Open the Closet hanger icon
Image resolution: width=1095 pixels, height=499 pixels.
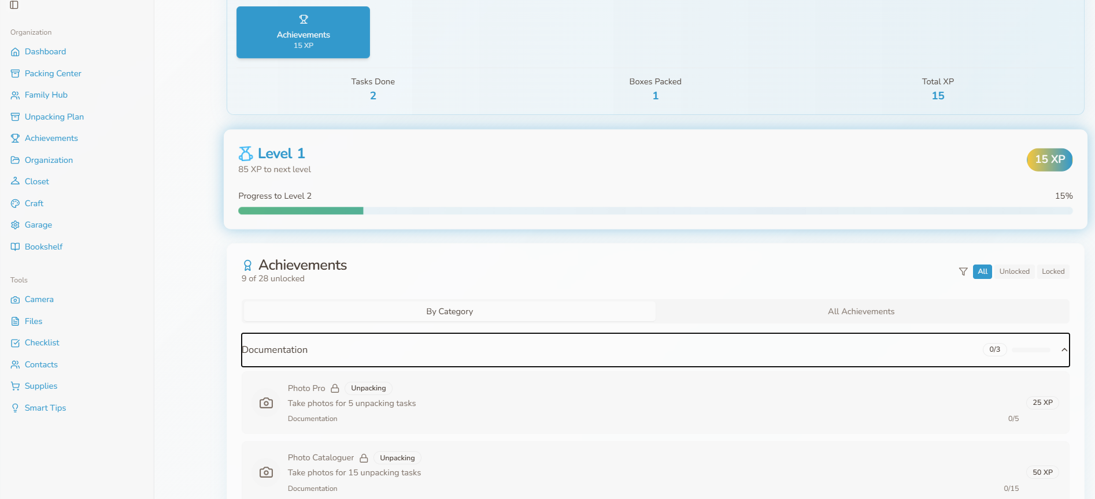pos(15,181)
